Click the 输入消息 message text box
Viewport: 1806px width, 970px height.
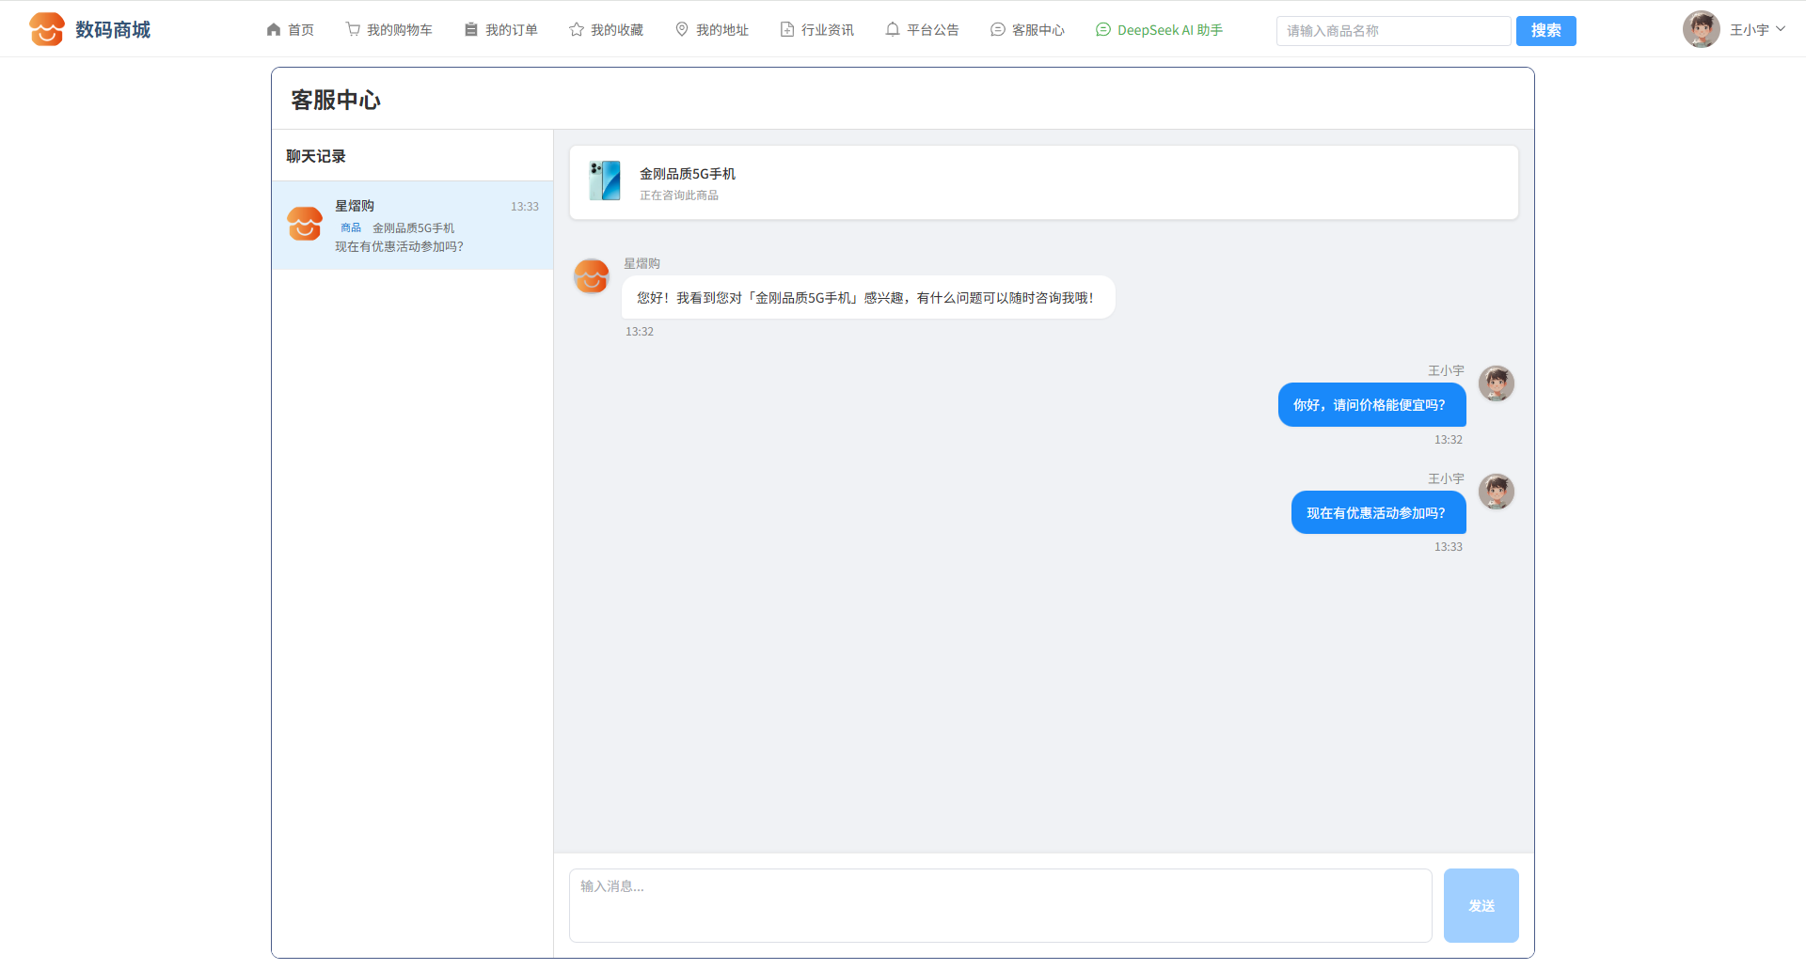(x=1000, y=905)
